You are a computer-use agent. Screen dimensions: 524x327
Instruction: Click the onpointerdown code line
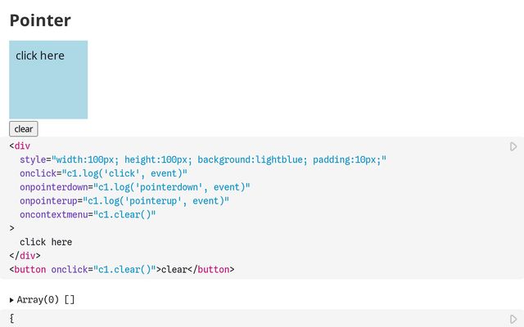pos(135,187)
